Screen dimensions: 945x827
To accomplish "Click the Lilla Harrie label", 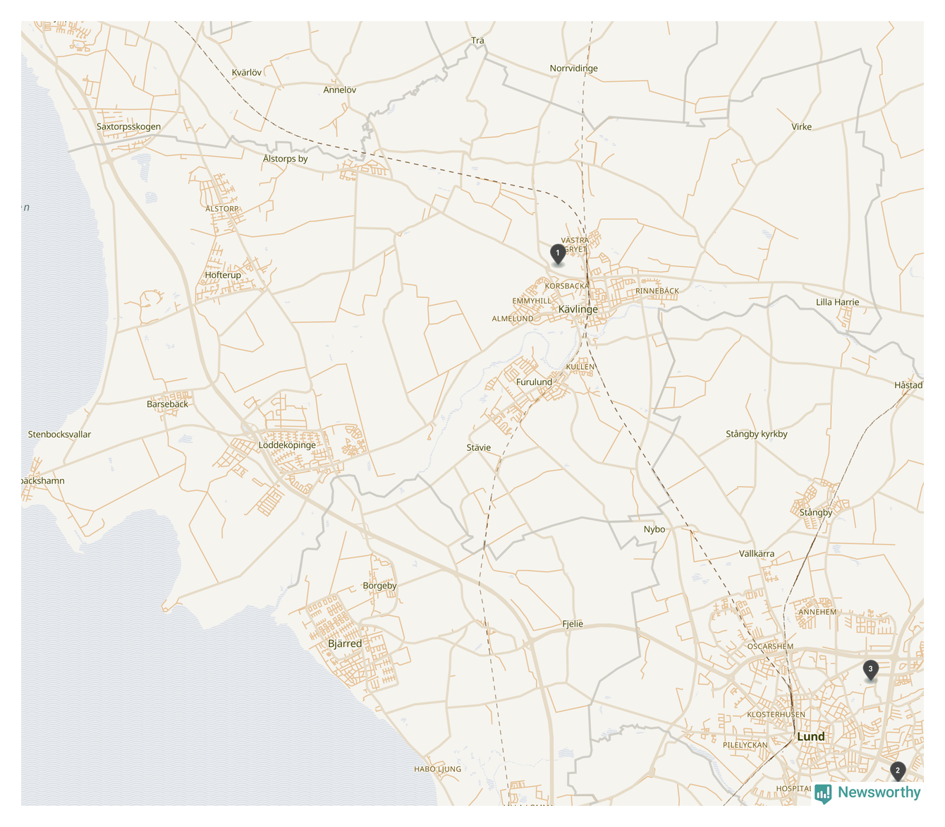I will pos(838,302).
